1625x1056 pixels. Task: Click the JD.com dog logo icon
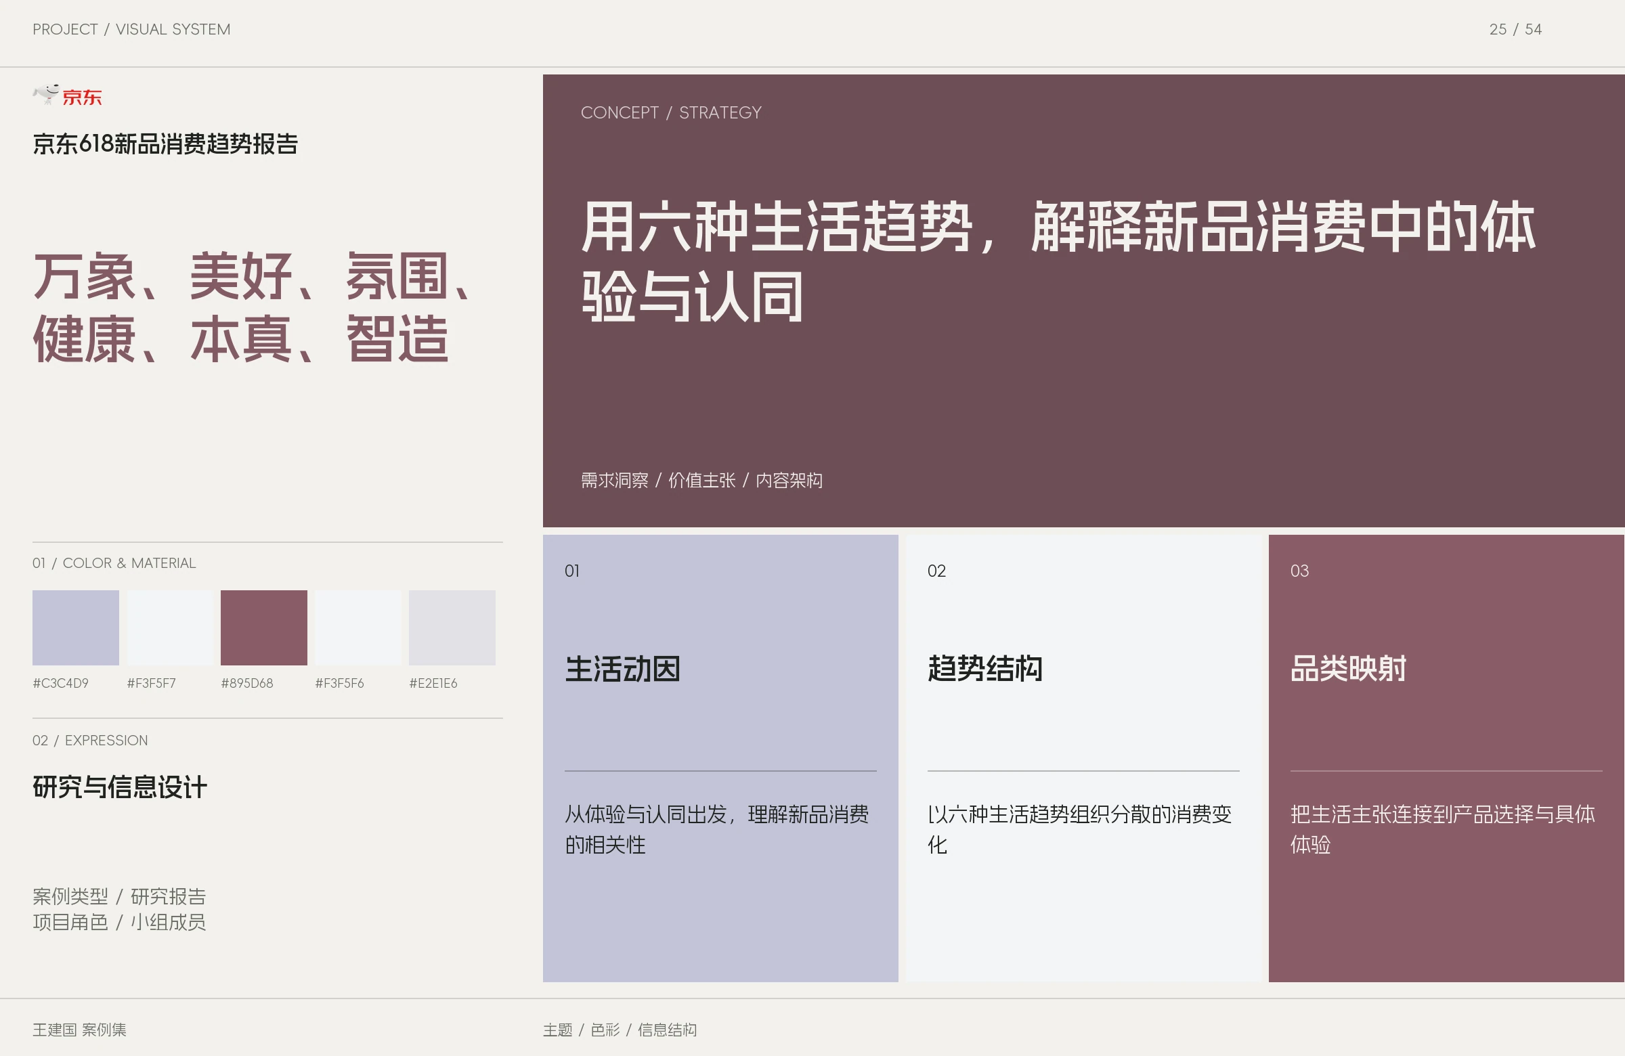coord(47,95)
